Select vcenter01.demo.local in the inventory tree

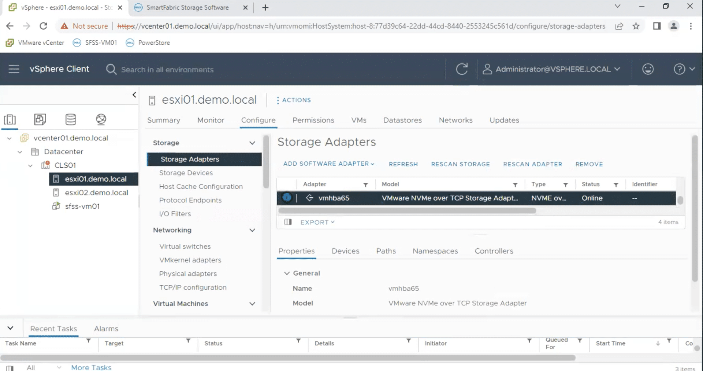click(x=71, y=138)
